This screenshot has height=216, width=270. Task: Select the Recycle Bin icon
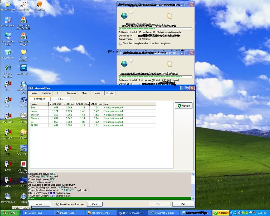tap(8, 54)
